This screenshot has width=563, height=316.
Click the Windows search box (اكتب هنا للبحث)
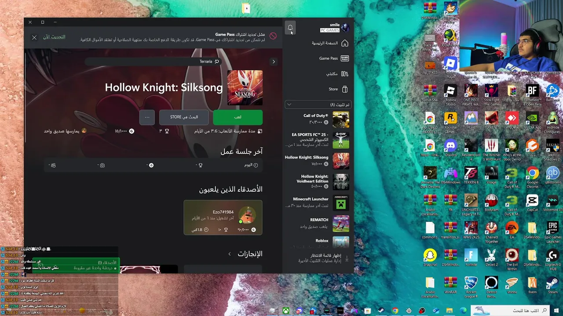pyautogui.click(x=511, y=310)
